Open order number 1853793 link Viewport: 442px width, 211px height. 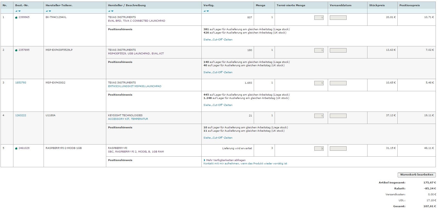(21, 83)
